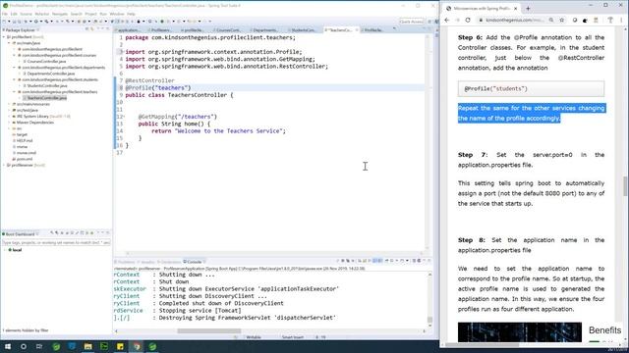Click the Chrome icon on the taskbar
629x353 pixels.
[x=137, y=346]
